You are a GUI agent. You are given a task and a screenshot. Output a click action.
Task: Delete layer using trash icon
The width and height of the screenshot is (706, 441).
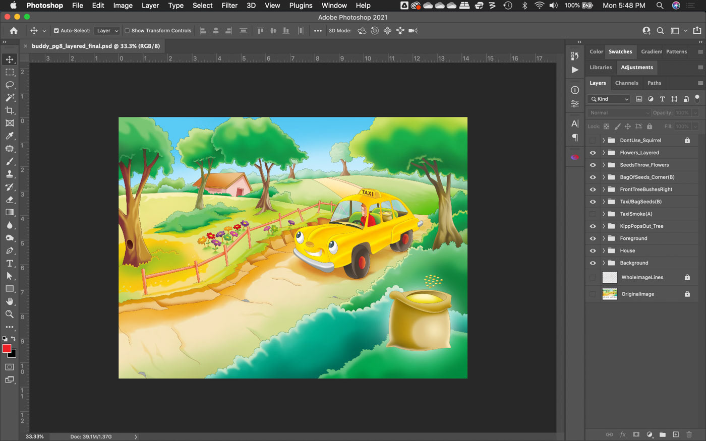point(689,434)
